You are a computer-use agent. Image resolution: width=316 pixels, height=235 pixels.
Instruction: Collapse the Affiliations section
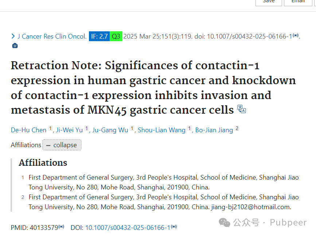(62, 145)
